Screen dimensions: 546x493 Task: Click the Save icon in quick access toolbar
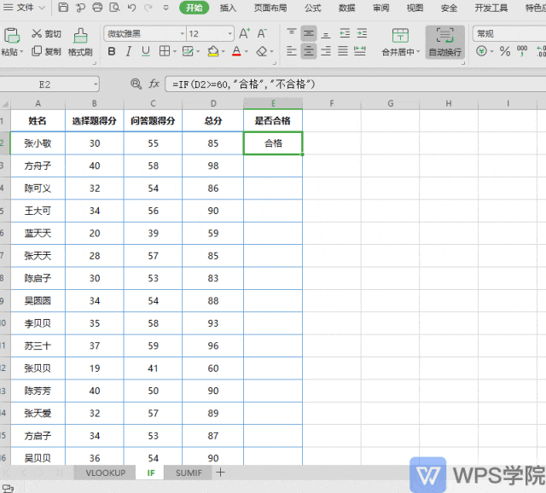[63, 8]
